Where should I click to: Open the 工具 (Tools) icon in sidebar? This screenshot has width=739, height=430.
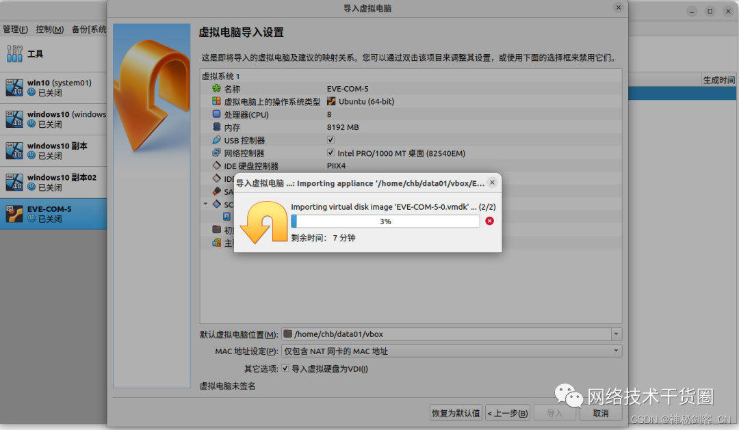point(14,53)
